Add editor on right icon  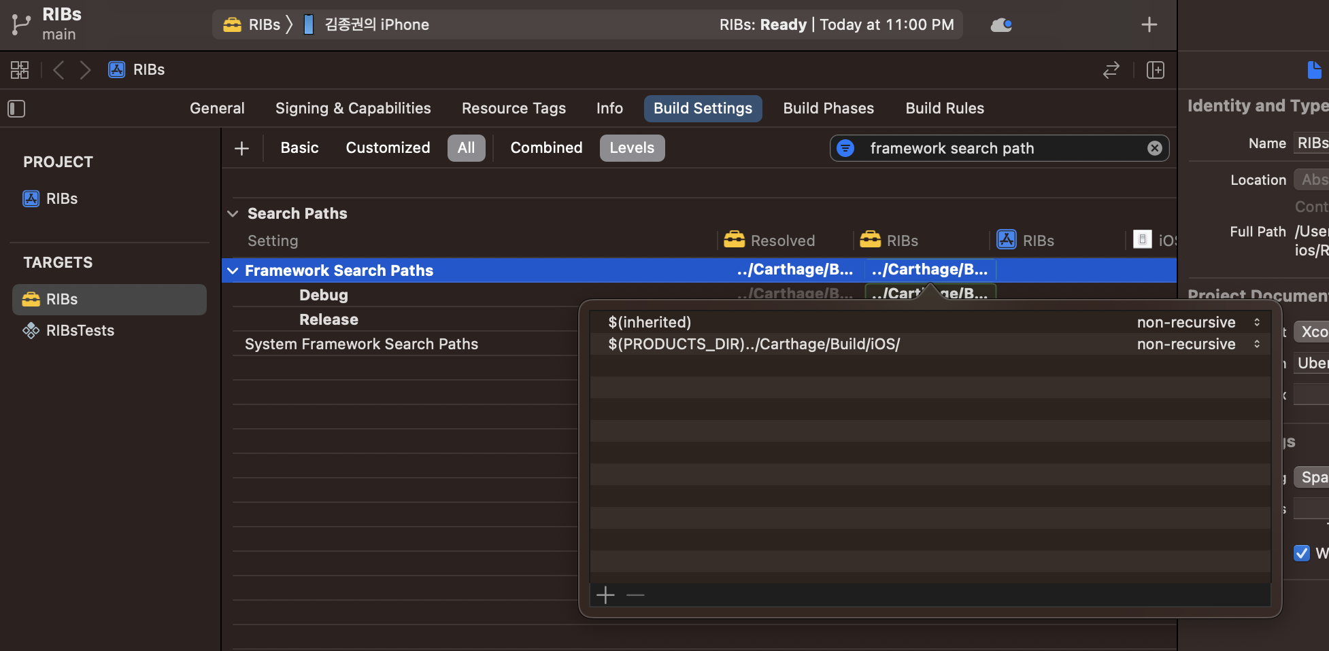1156,70
